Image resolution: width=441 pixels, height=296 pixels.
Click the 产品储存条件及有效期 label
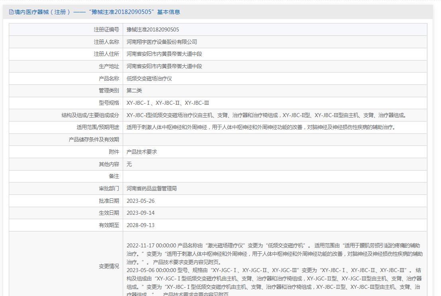click(94, 139)
